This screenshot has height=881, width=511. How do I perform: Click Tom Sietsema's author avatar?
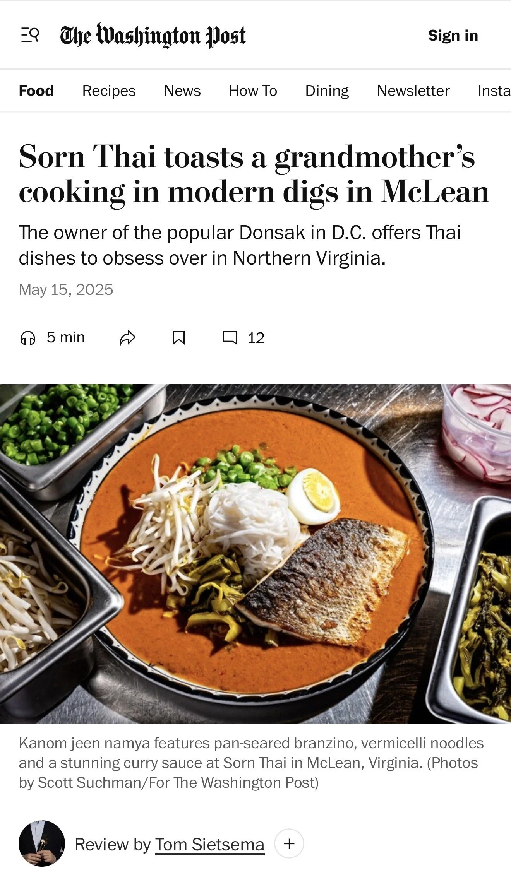click(x=42, y=843)
